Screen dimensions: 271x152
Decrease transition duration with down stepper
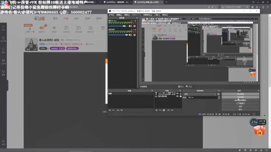coord(219,98)
